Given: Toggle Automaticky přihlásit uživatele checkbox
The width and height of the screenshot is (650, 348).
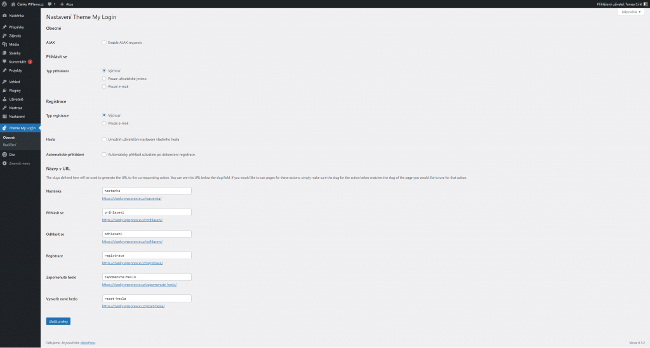Looking at the screenshot, I should tap(104, 154).
